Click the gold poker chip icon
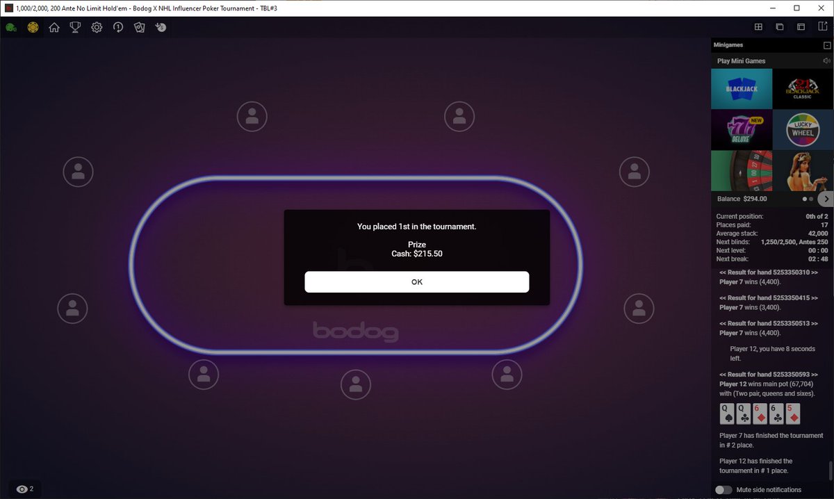 coord(33,28)
